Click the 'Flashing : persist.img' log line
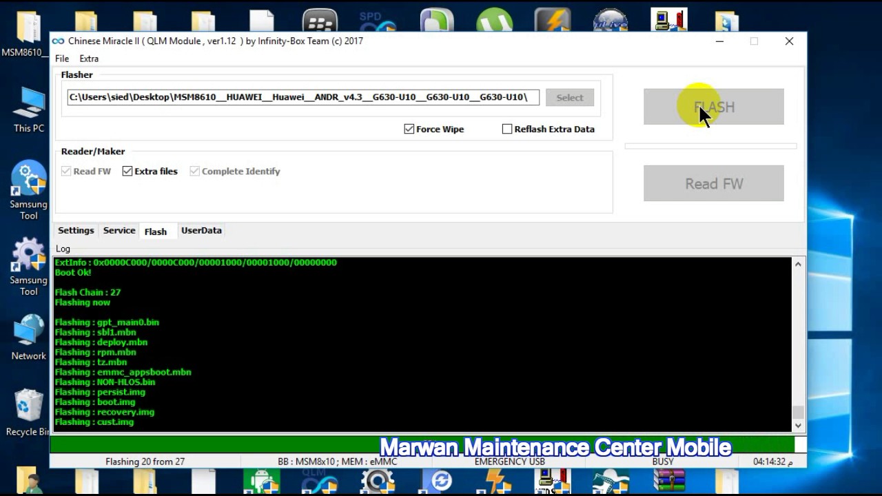This screenshot has height=496, width=882. tap(100, 392)
